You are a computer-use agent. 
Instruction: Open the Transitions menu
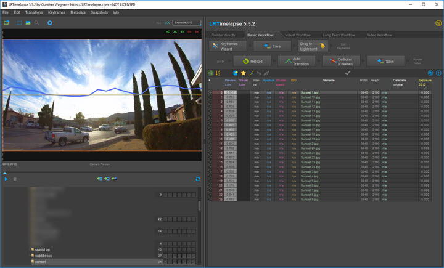pyautogui.click(x=34, y=12)
